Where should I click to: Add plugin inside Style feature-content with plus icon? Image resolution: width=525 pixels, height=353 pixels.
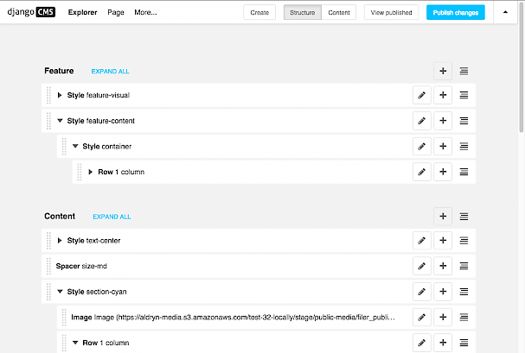[443, 121]
